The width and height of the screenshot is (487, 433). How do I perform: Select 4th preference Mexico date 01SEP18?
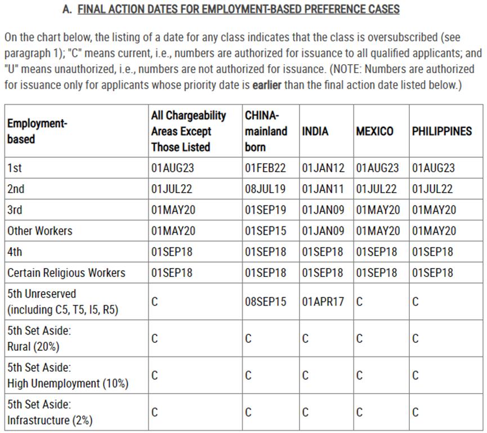point(377,252)
